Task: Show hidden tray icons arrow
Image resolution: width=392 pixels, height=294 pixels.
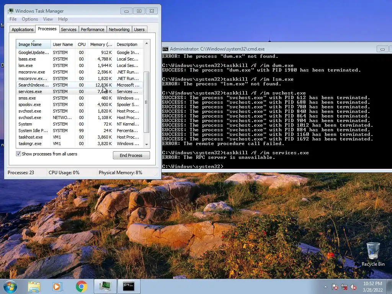Action: (x=325, y=287)
